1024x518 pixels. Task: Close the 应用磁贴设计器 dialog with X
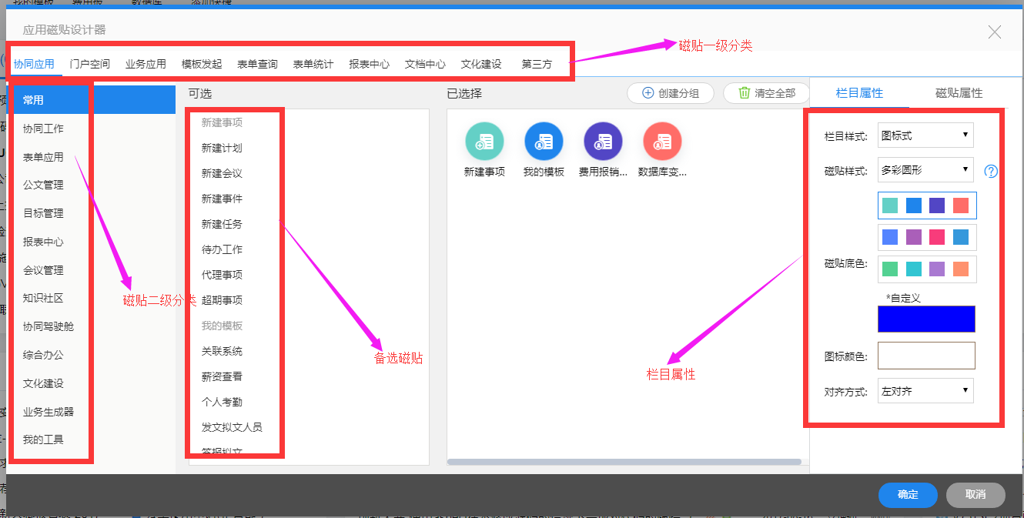[995, 32]
